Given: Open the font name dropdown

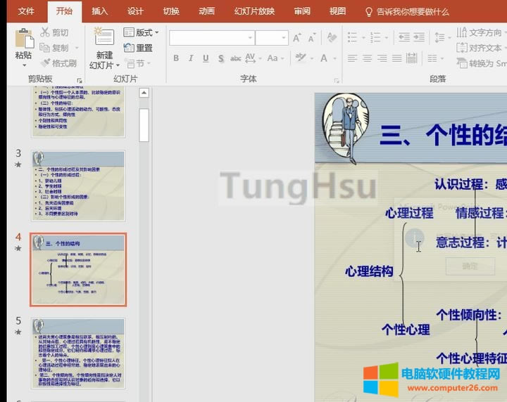Looking at the screenshot, I should [x=249, y=38].
